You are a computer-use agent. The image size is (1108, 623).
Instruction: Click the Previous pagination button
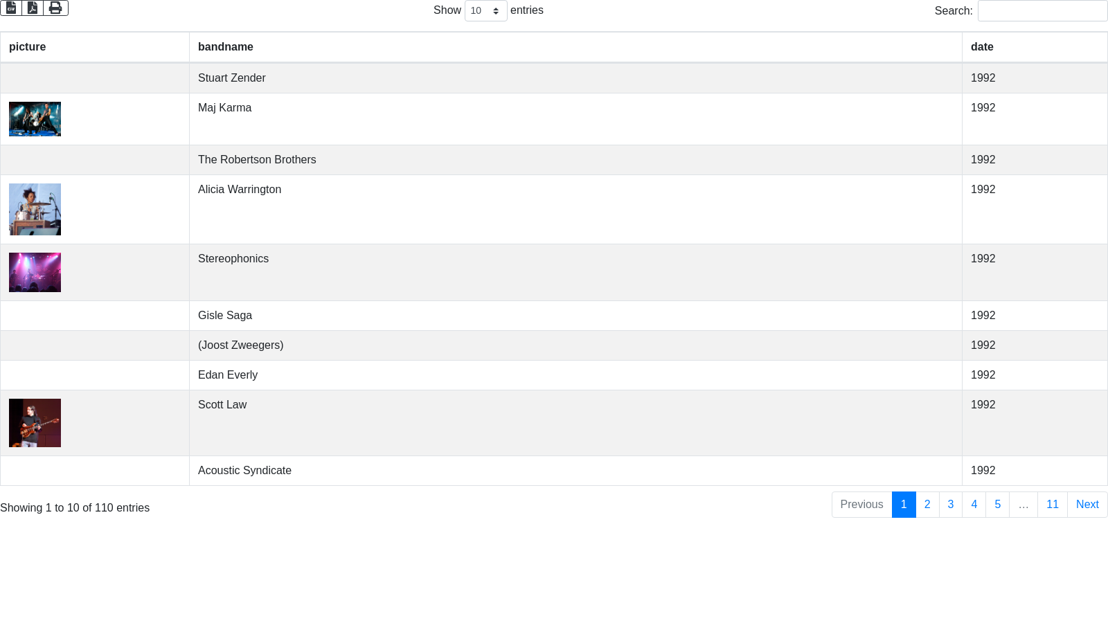pyautogui.click(x=861, y=505)
